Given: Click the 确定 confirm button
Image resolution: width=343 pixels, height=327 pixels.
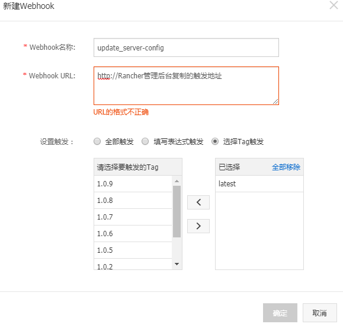Looking at the screenshot, I should click(x=280, y=313).
